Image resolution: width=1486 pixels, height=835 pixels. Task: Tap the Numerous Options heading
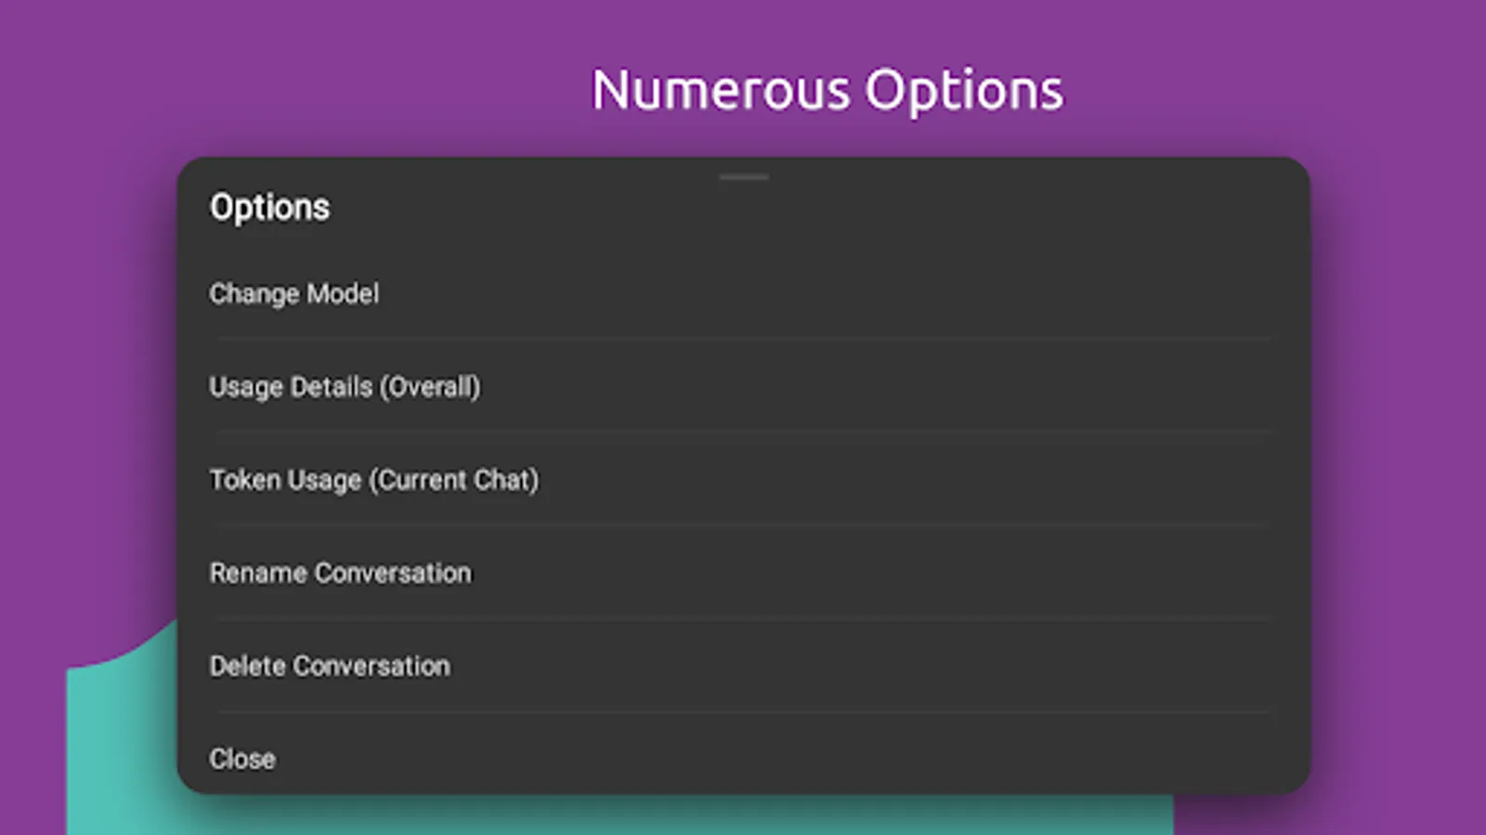tap(828, 89)
